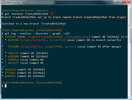Click 'Commit 02 (GitHub)' message
The height and width of the screenshot is (100, 132).
(31, 73)
